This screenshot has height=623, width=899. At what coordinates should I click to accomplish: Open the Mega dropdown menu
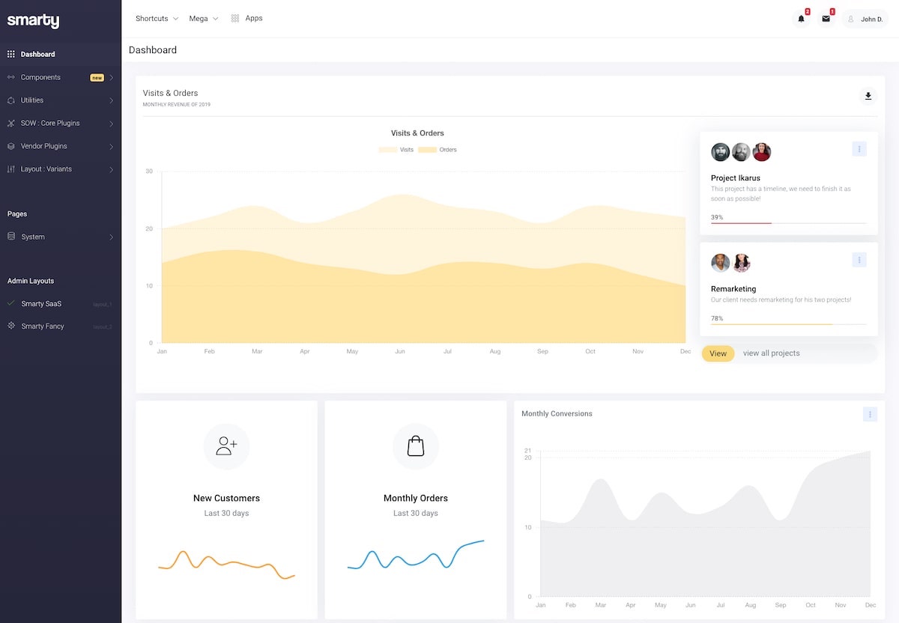coord(203,19)
